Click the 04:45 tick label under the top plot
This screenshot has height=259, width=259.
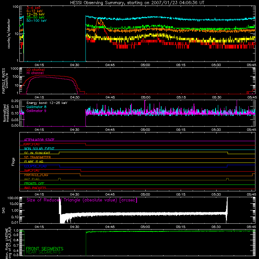[x=110, y=65]
